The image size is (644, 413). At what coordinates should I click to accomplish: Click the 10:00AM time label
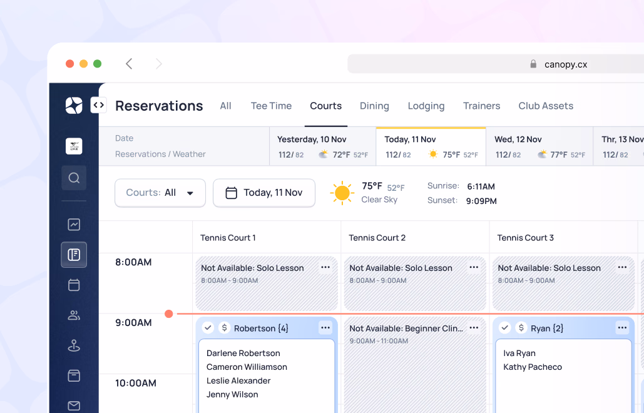coord(136,383)
